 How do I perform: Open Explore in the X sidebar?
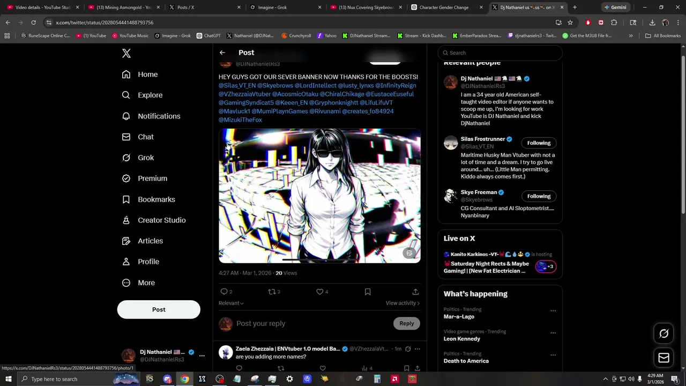pos(142,95)
